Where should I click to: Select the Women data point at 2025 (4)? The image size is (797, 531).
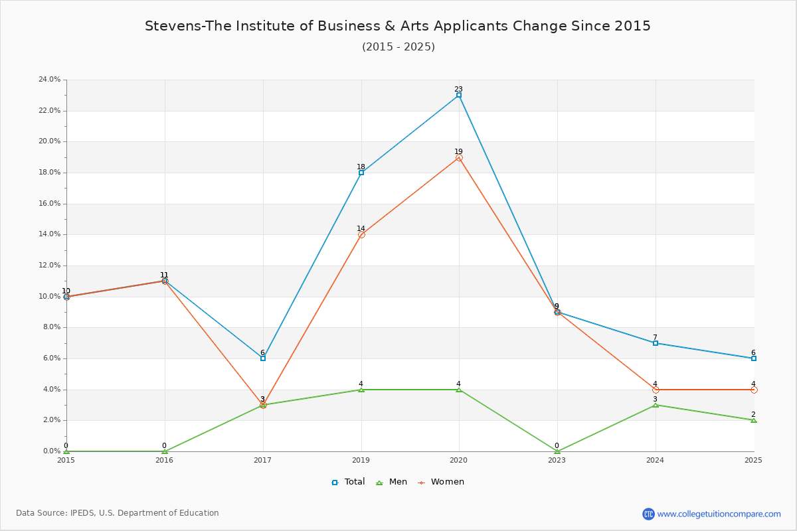tap(754, 390)
